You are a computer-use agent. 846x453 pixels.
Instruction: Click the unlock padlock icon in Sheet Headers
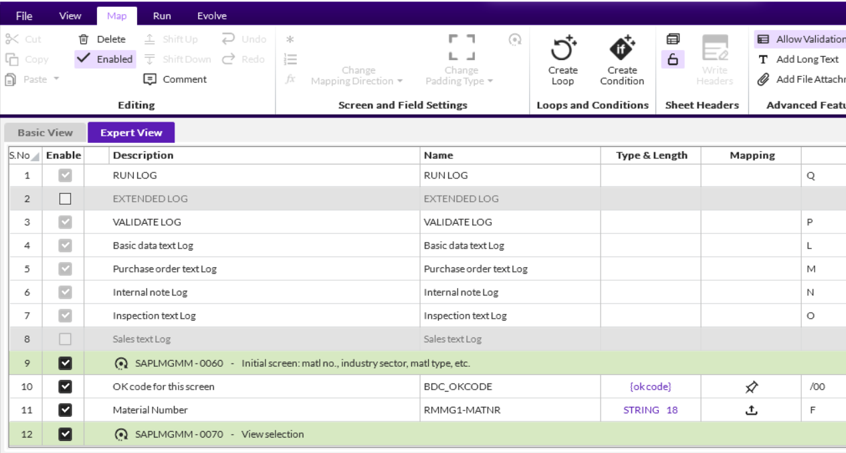point(673,59)
